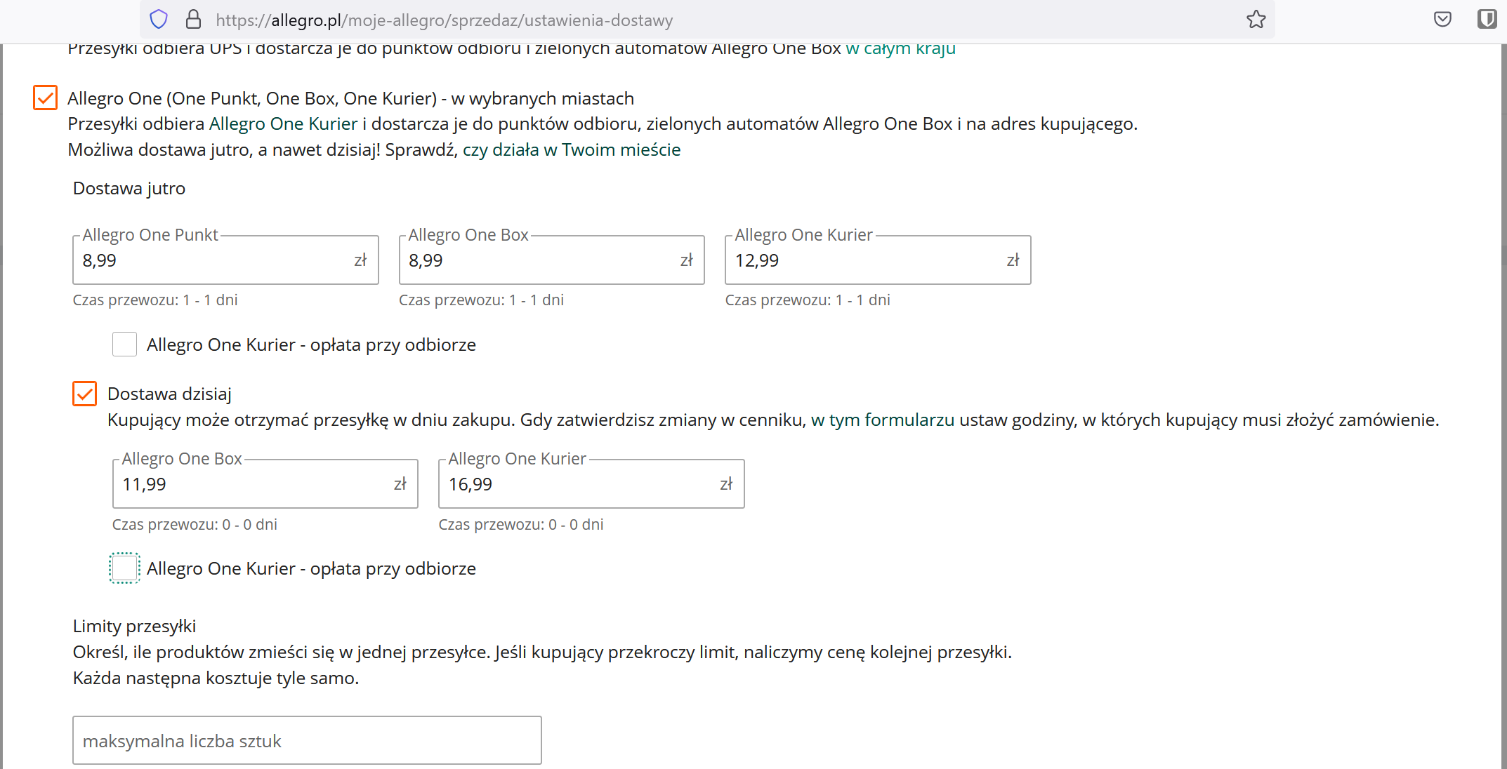Disable the Dostawa dzisiaj checkbox
This screenshot has height=769, width=1507.
(x=85, y=394)
